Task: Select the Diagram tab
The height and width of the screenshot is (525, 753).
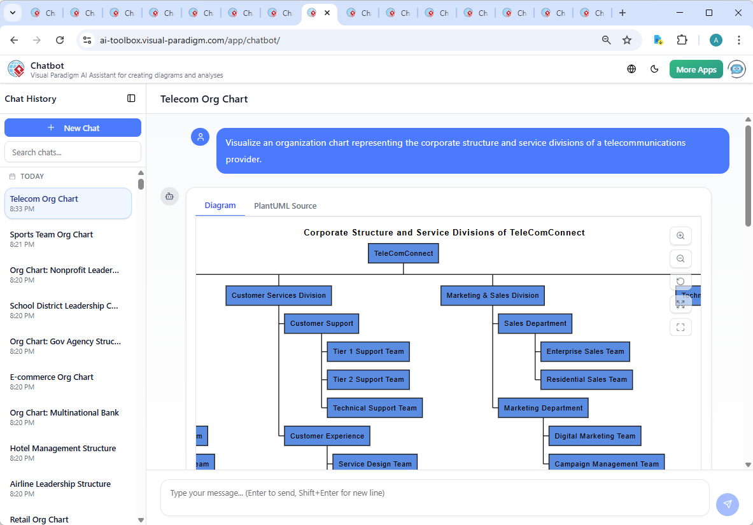Action: coord(220,206)
